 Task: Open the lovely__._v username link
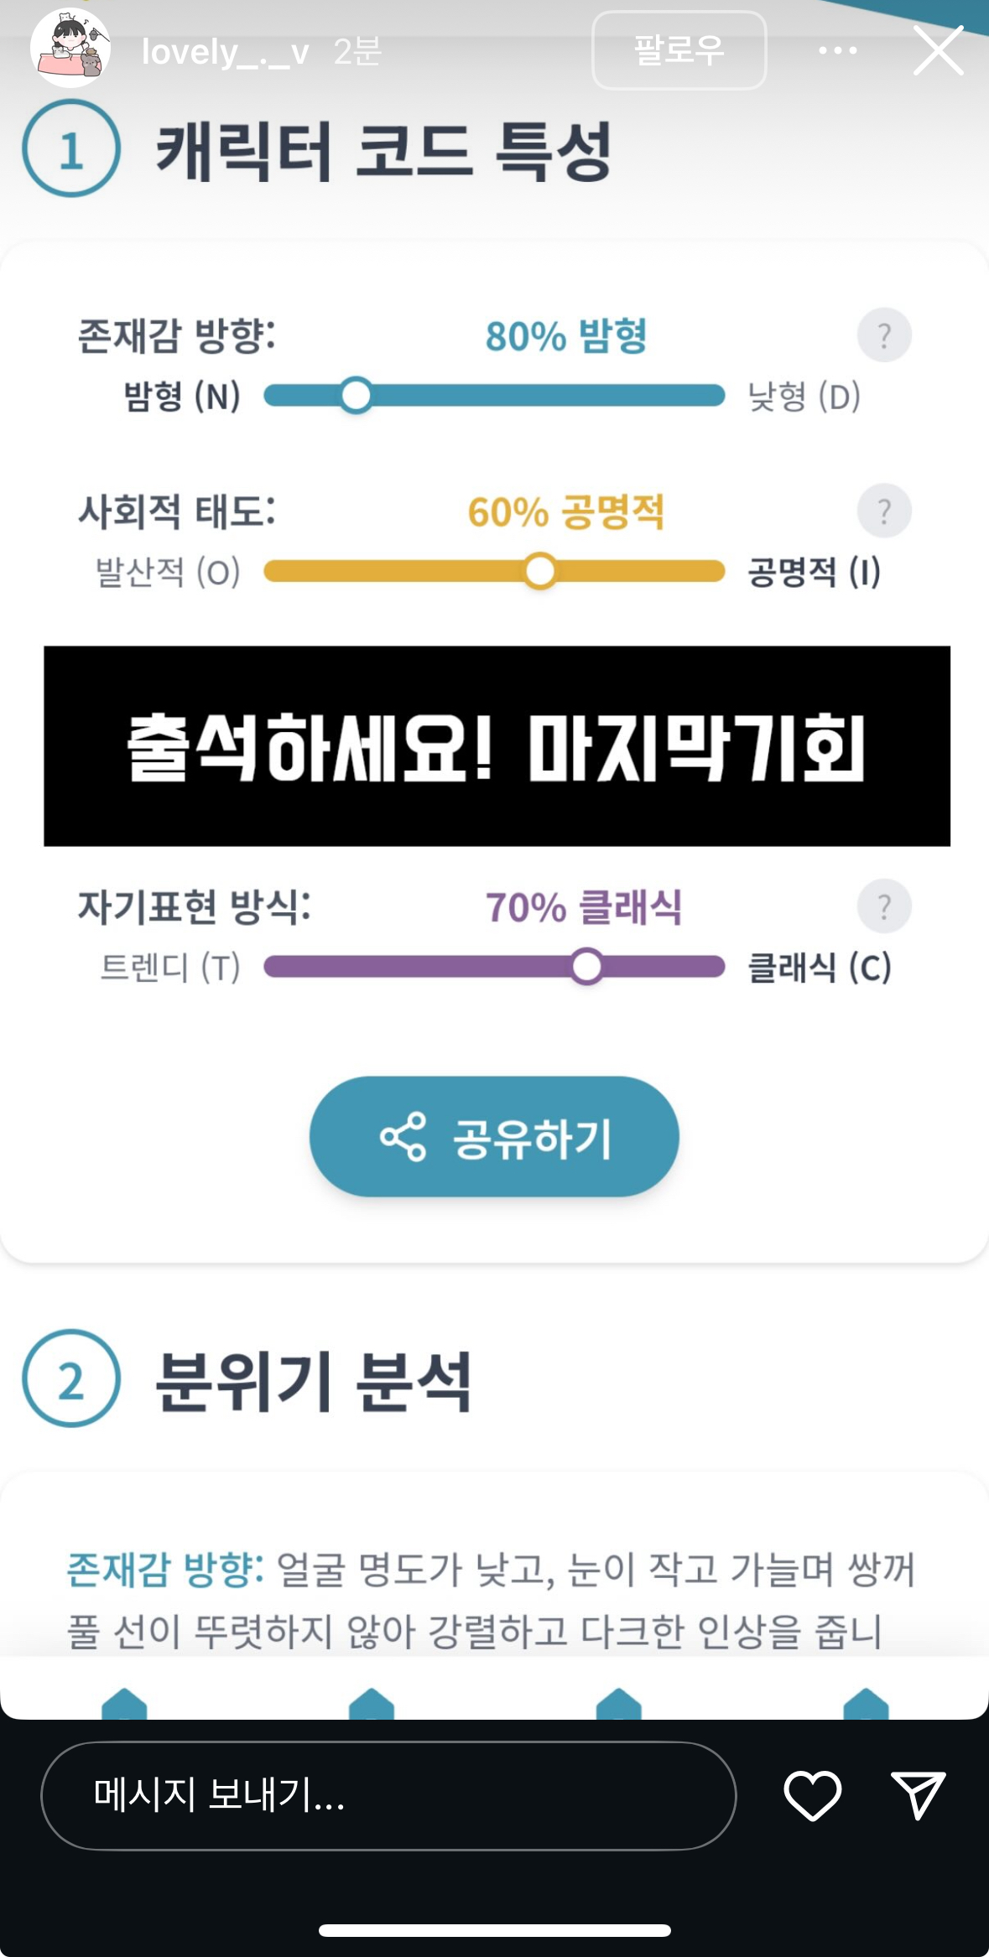point(225,52)
